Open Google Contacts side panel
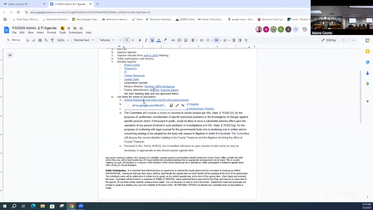The height and width of the screenshot is (210, 373). pyautogui.click(x=367, y=73)
